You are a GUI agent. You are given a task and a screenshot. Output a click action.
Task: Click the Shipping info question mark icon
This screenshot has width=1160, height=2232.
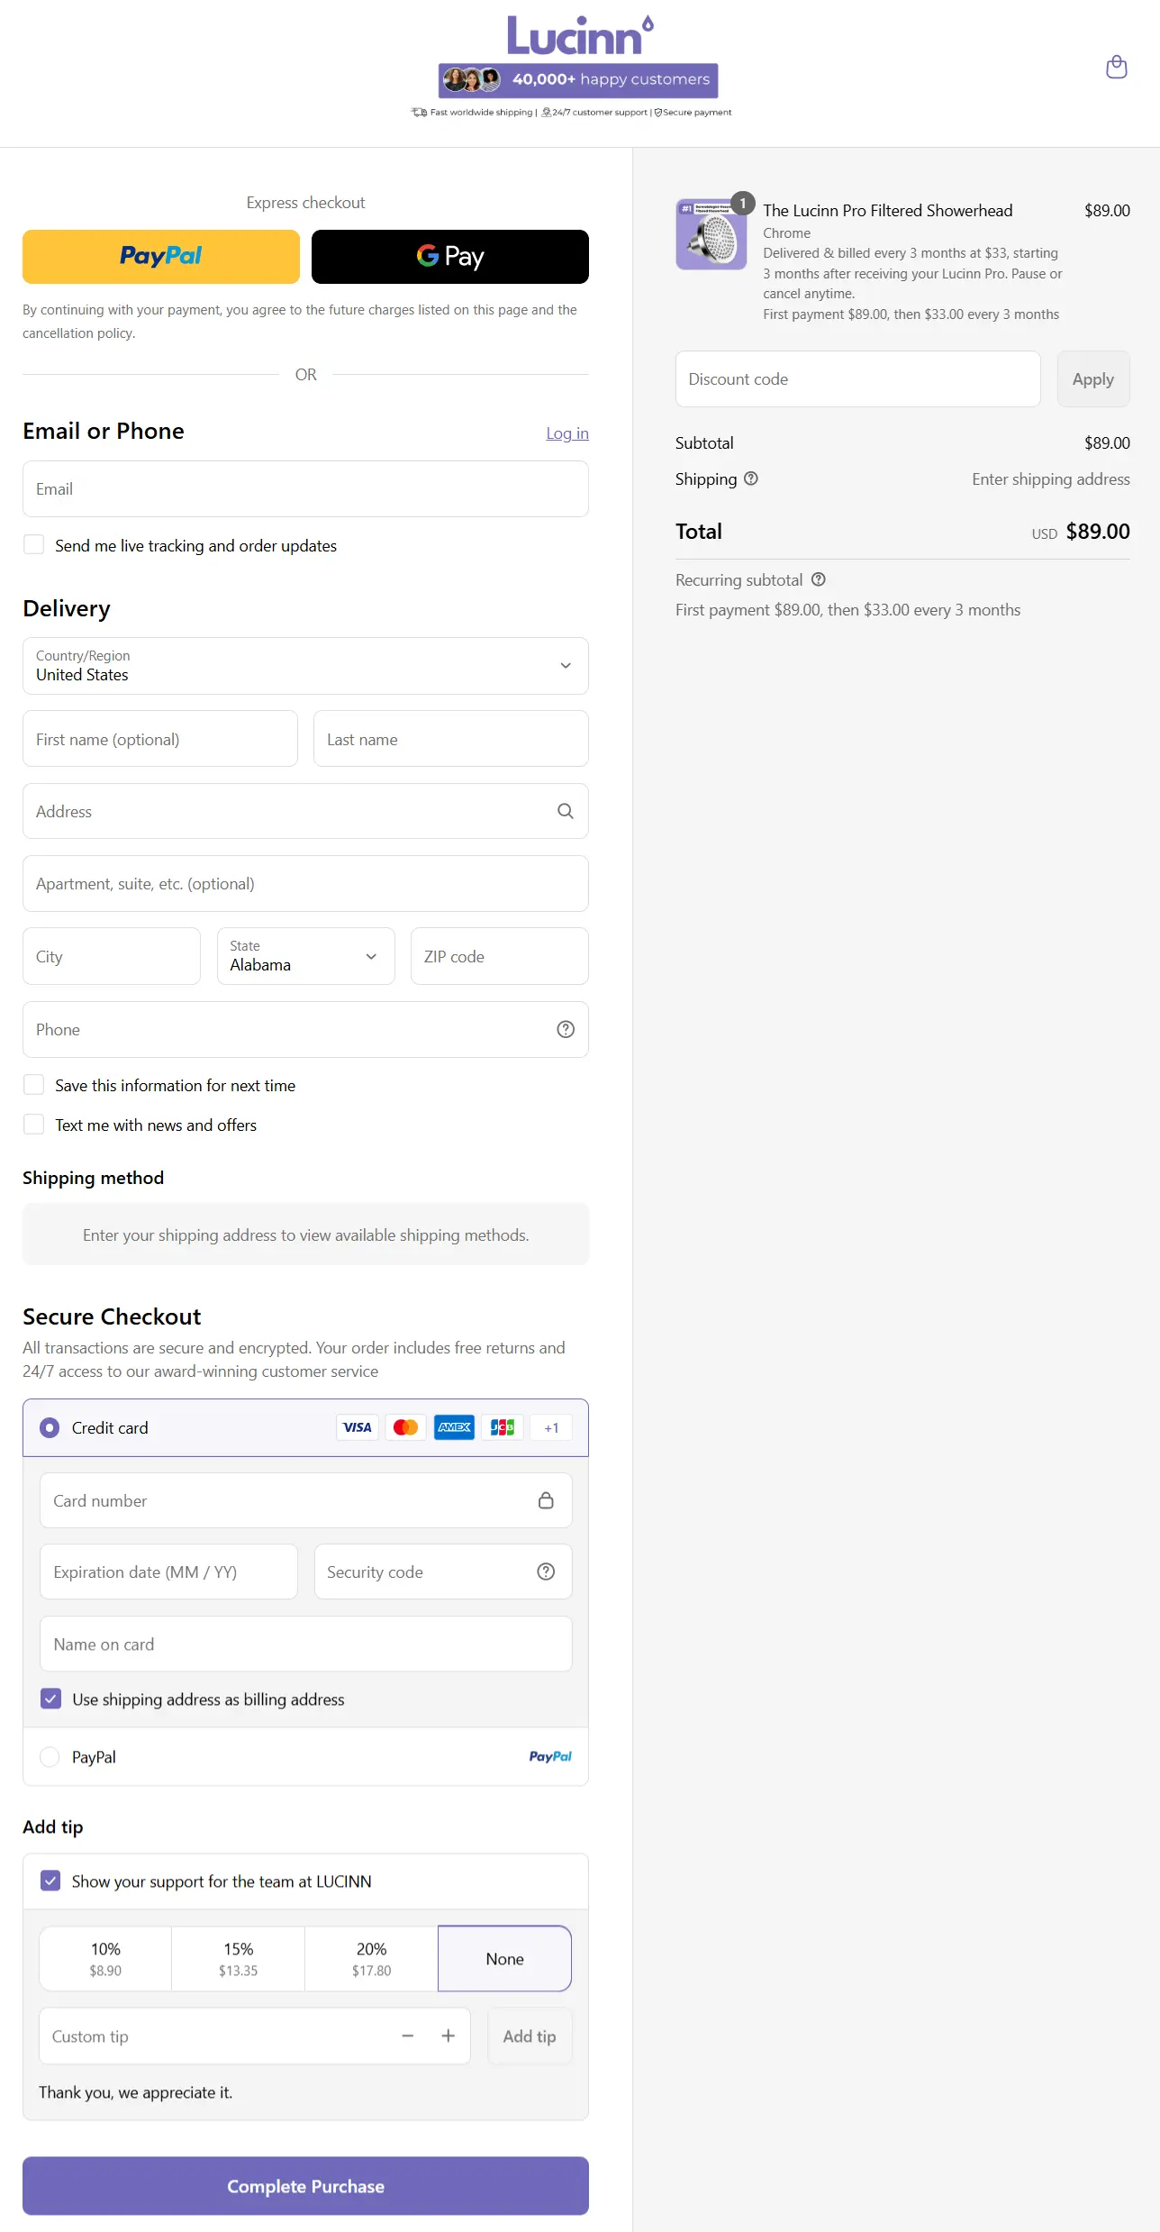click(x=751, y=478)
